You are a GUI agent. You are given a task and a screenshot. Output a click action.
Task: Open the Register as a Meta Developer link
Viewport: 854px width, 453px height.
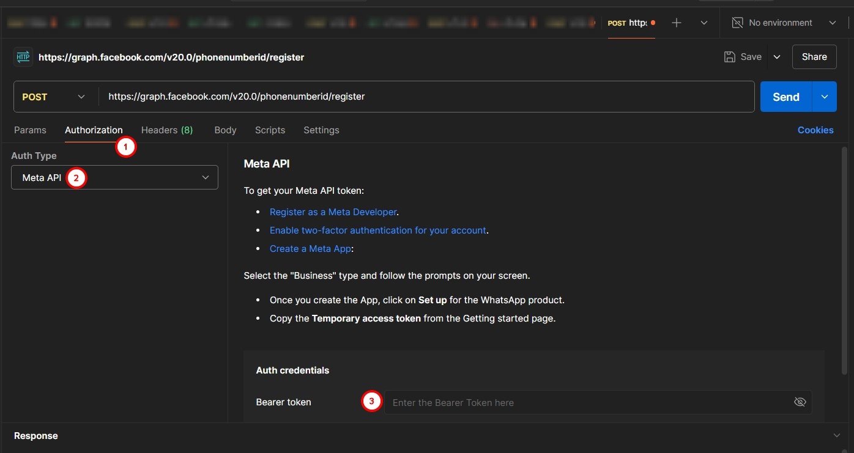(333, 212)
